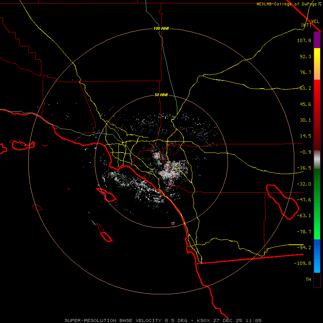Click the blue band of the color bar
The image size is (323, 323).
(x=317, y=256)
